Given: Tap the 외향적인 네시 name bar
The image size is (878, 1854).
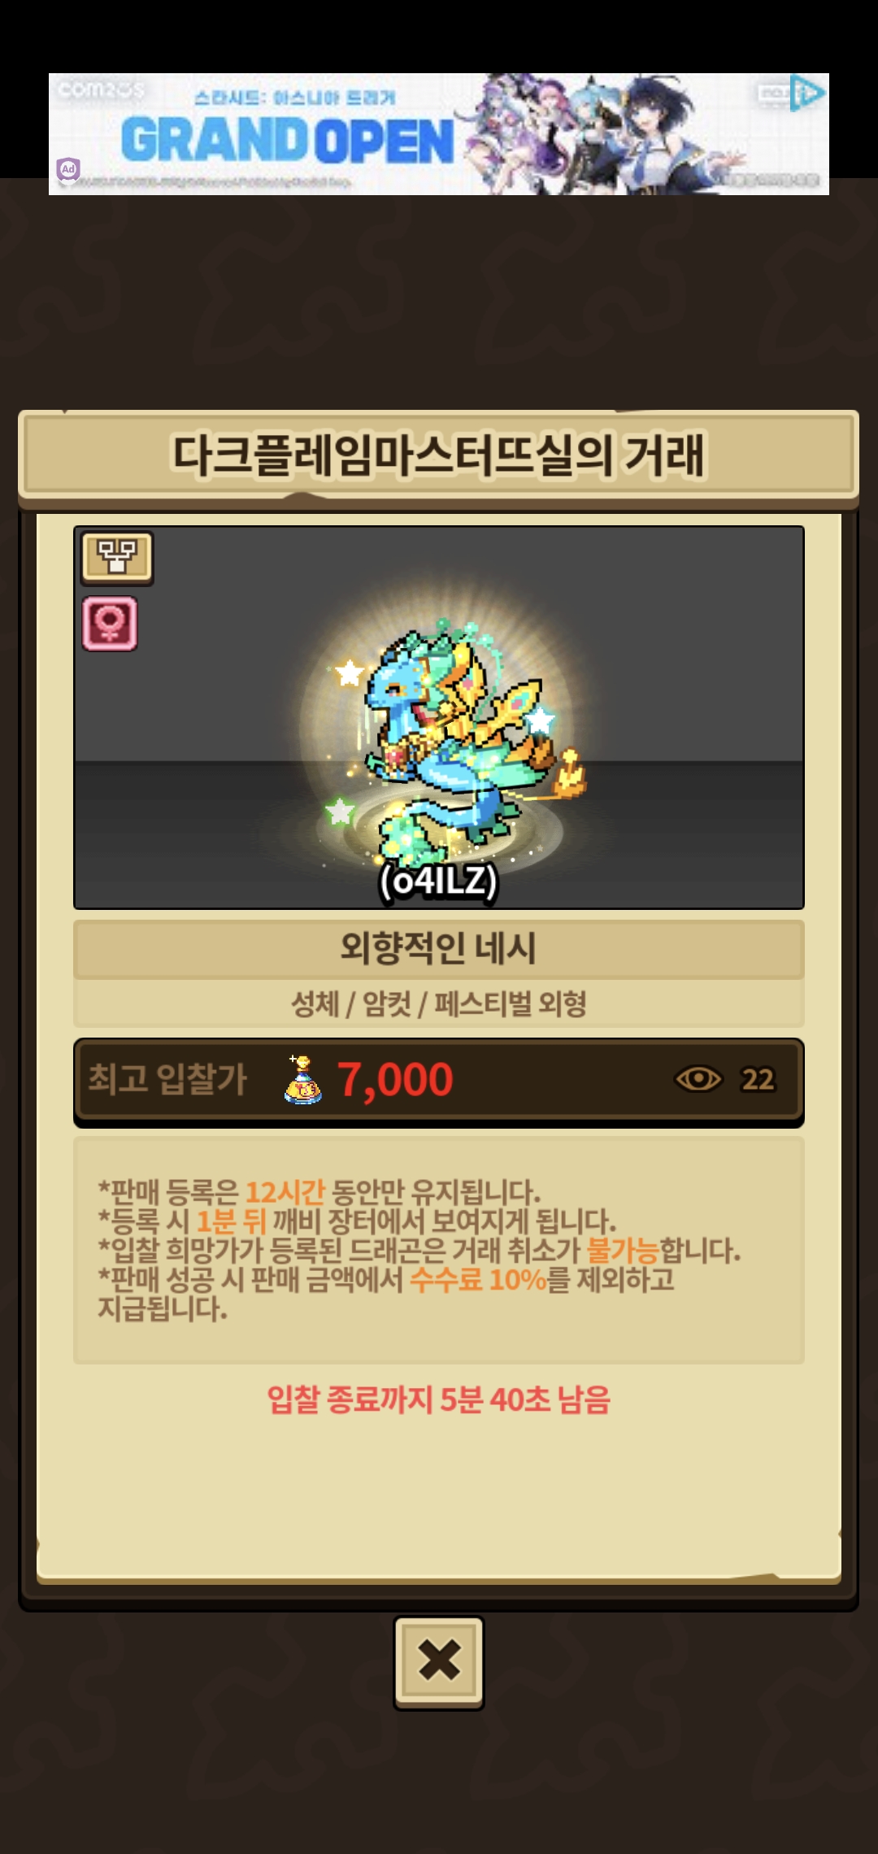Looking at the screenshot, I should 439,948.
